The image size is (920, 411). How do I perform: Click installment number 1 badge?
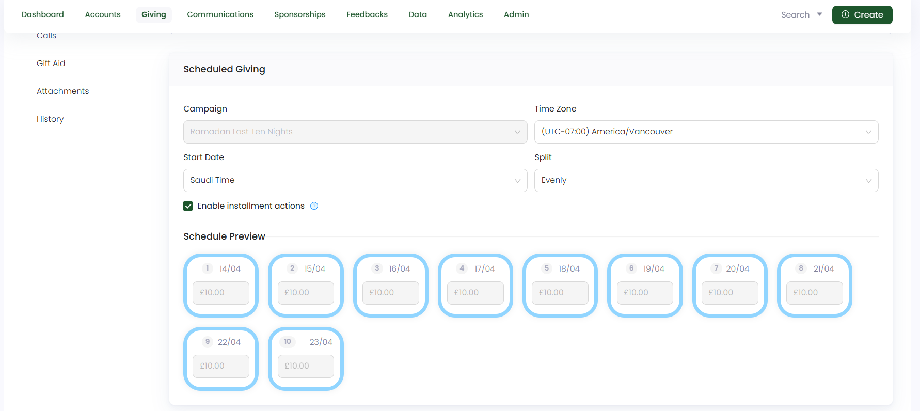point(207,268)
